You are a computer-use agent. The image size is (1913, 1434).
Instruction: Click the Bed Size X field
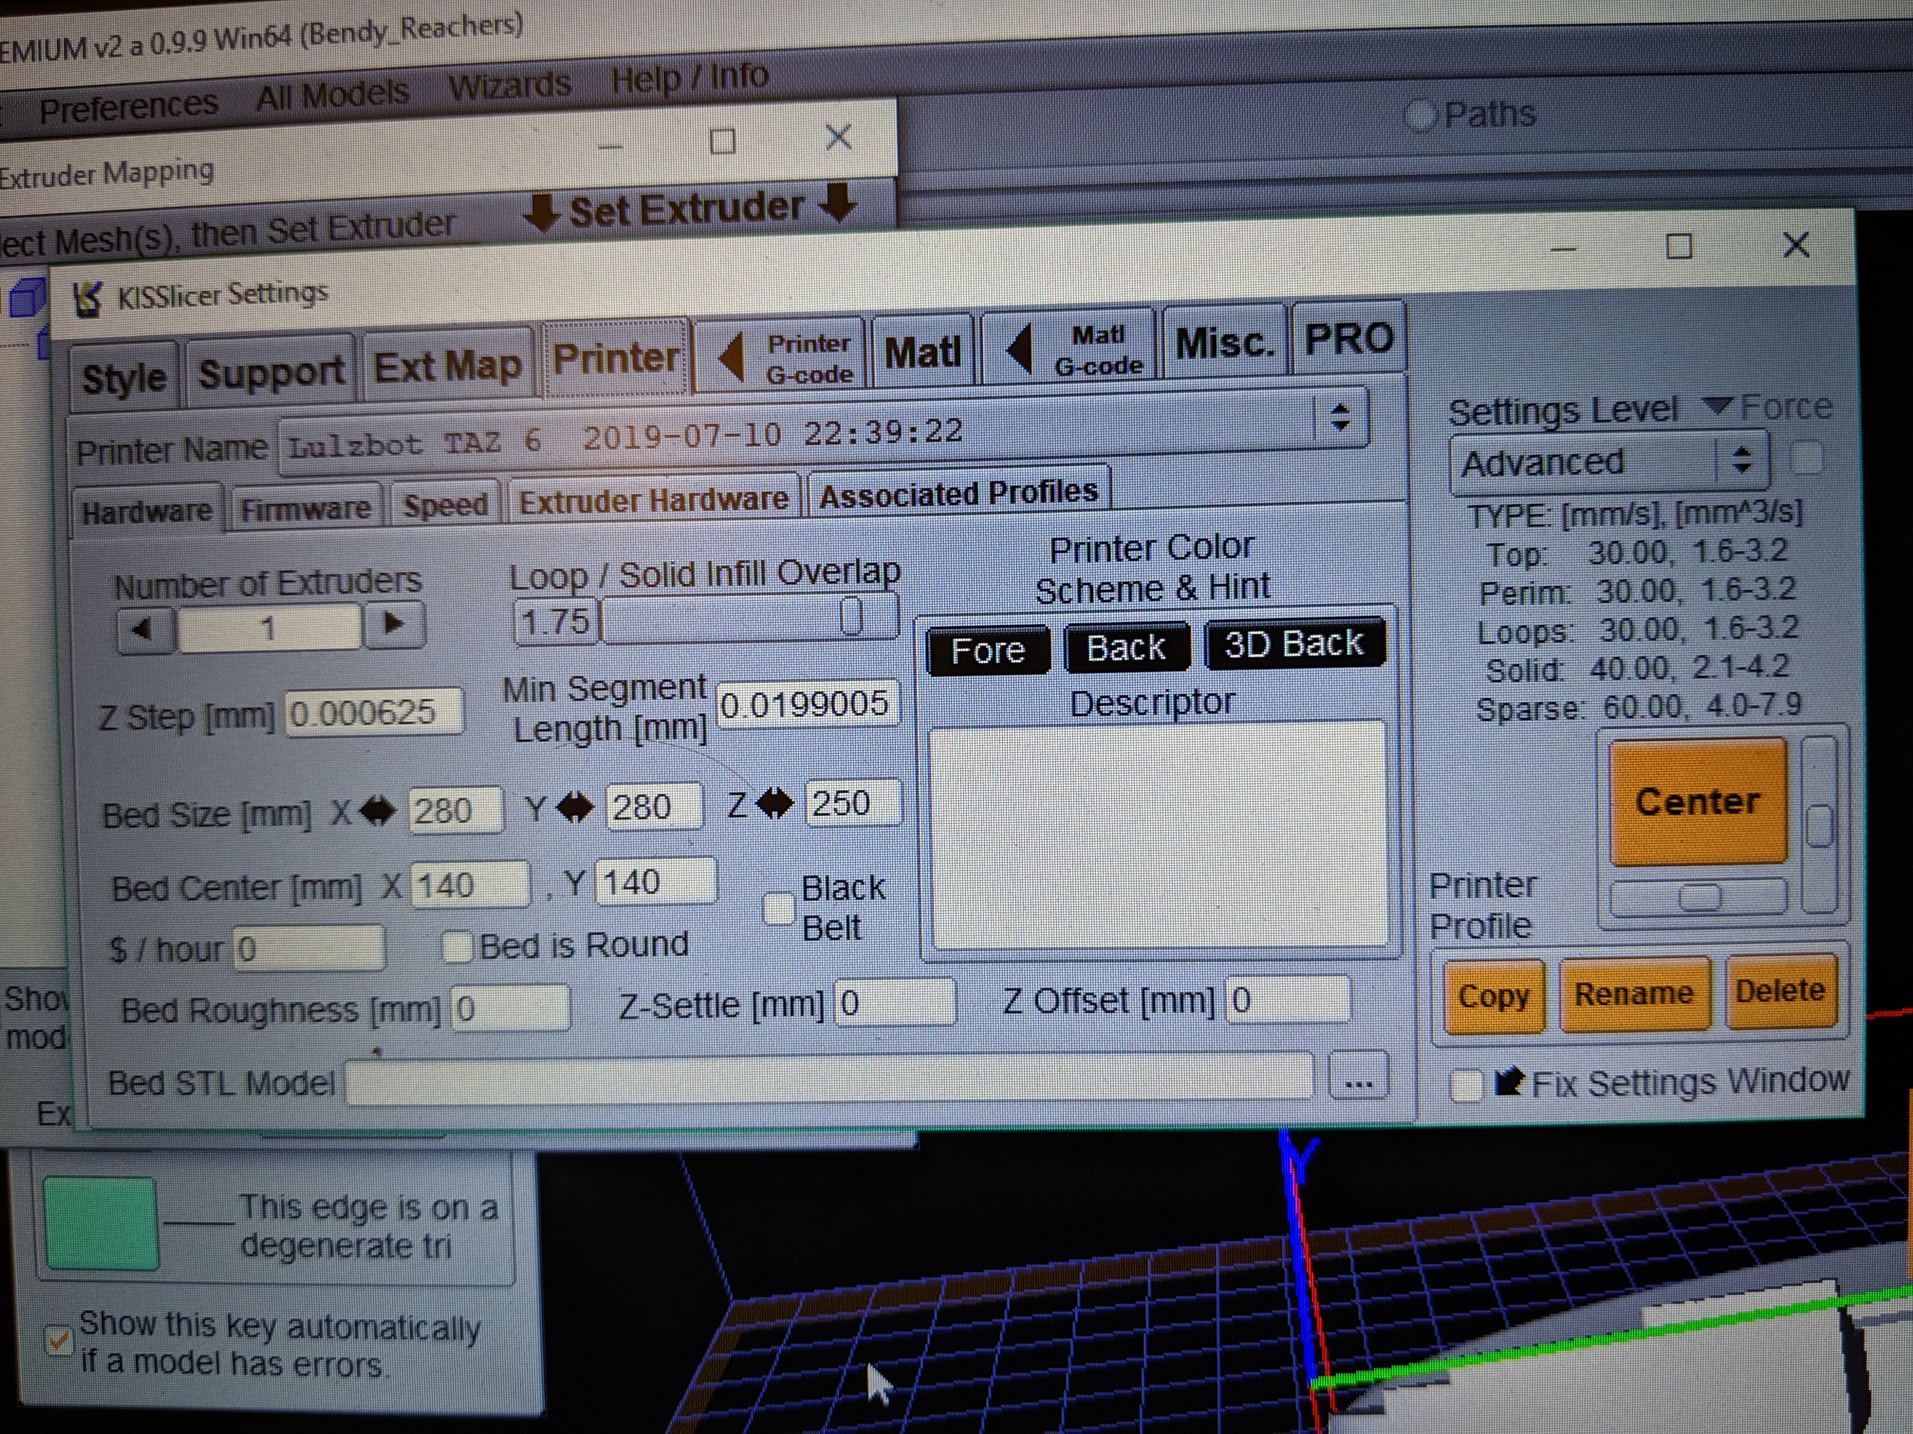456,811
